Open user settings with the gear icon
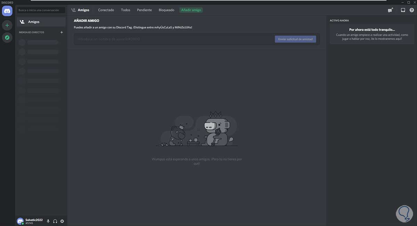 point(62,221)
